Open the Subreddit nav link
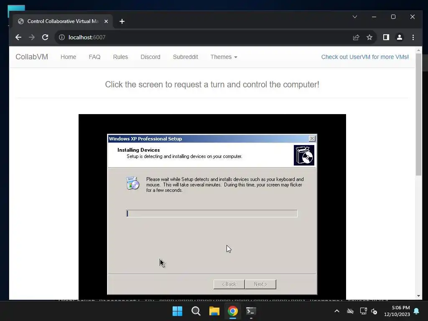 coord(185,57)
